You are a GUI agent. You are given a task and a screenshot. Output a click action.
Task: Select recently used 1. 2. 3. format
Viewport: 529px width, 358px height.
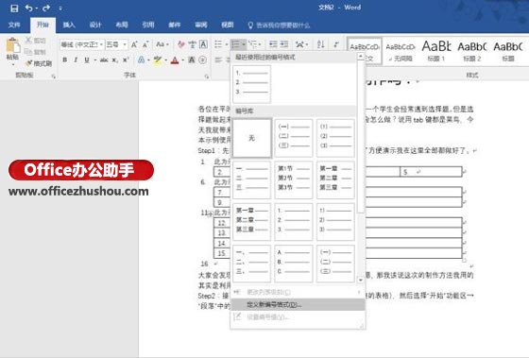pyautogui.click(x=251, y=84)
